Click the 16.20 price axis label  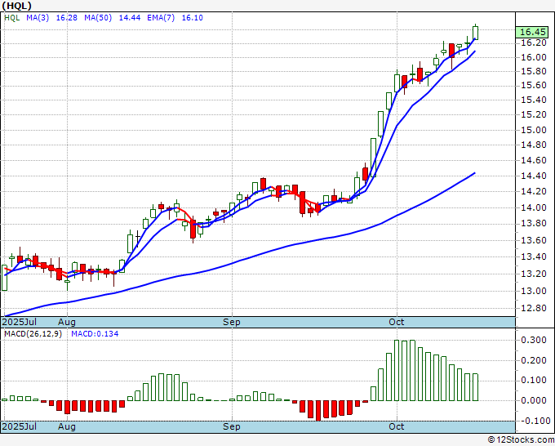pos(534,42)
